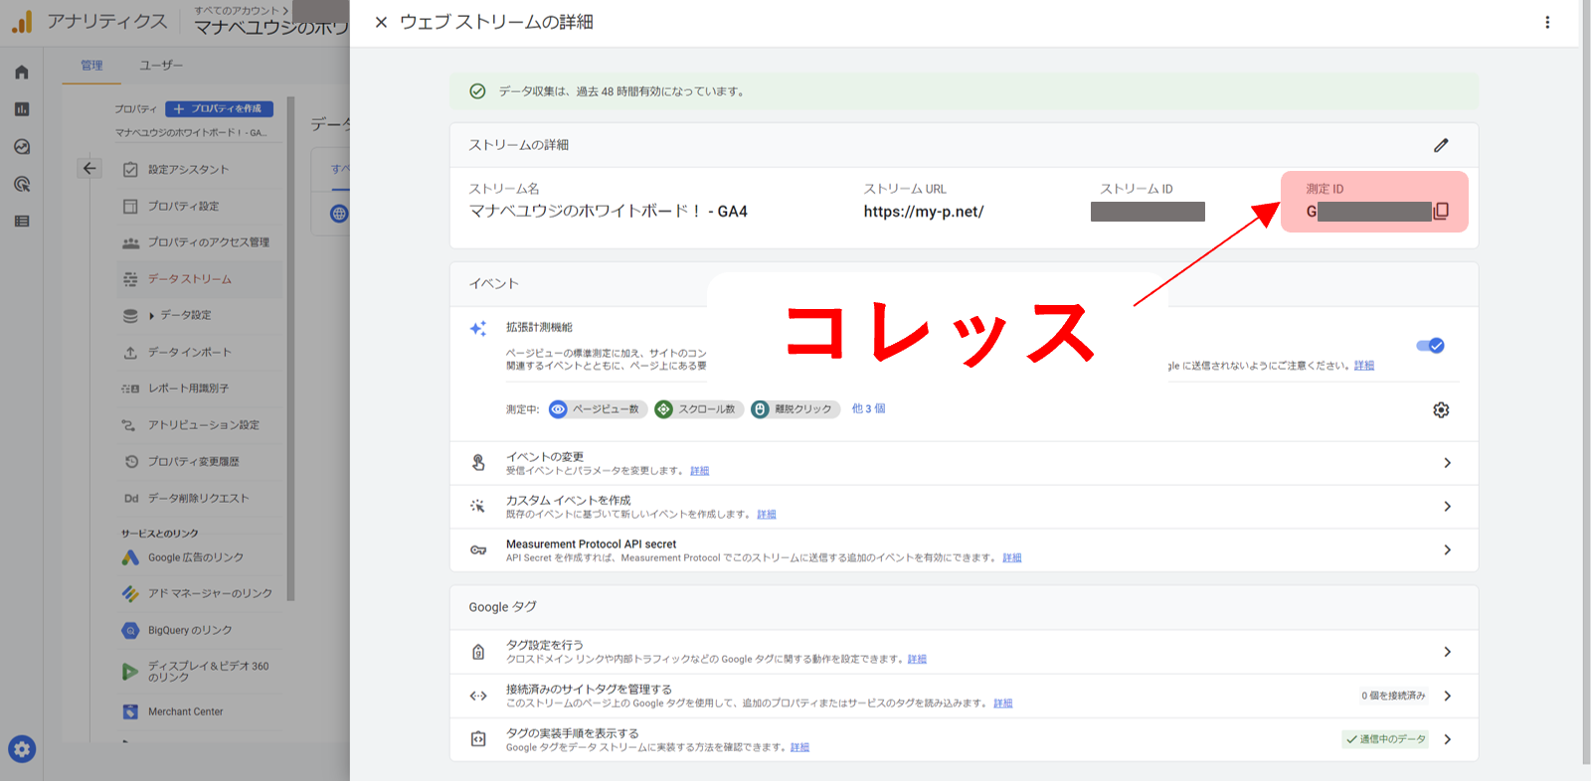
Task: Open プロパティ設定 in the property menu
Action: click(x=201, y=207)
